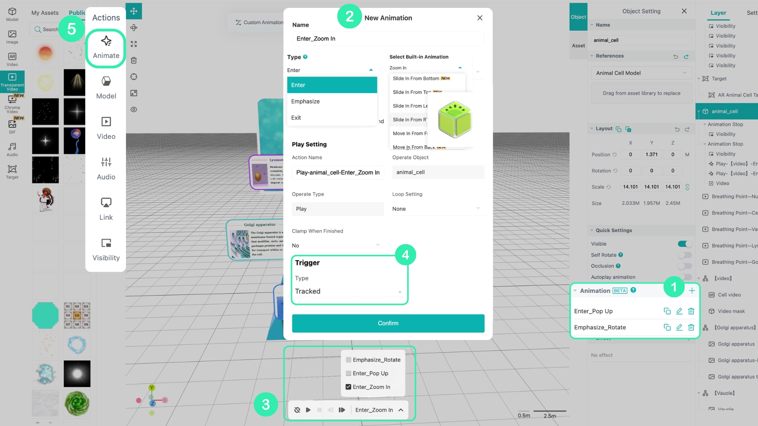This screenshot has height=426, width=758.
Task: Delete the Enter_Pop Up animation
Action: click(x=691, y=311)
